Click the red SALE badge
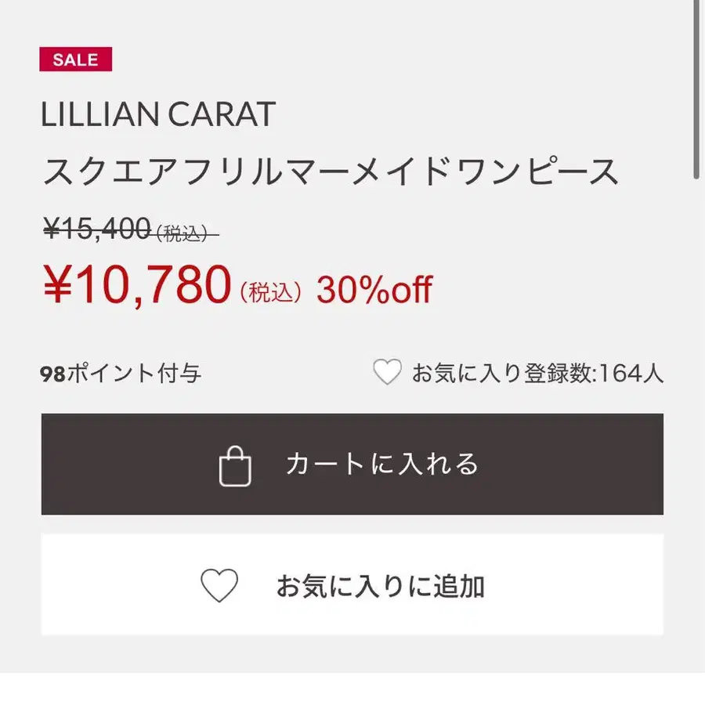This screenshot has height=705, width=705. tap(75, 59)
